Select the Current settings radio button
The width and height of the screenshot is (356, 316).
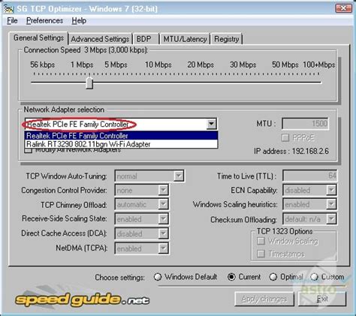click(x=231, y=277)
